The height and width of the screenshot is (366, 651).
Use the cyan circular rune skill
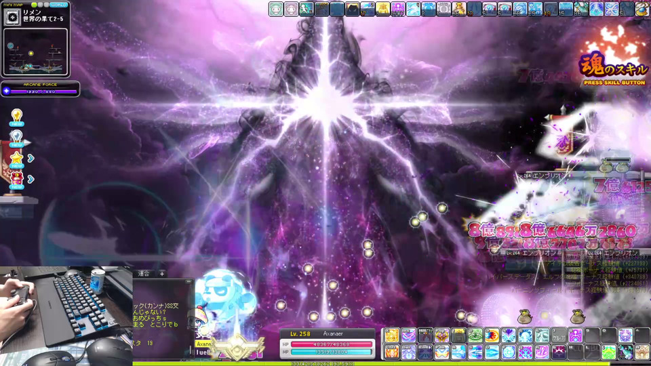(509, 352)
